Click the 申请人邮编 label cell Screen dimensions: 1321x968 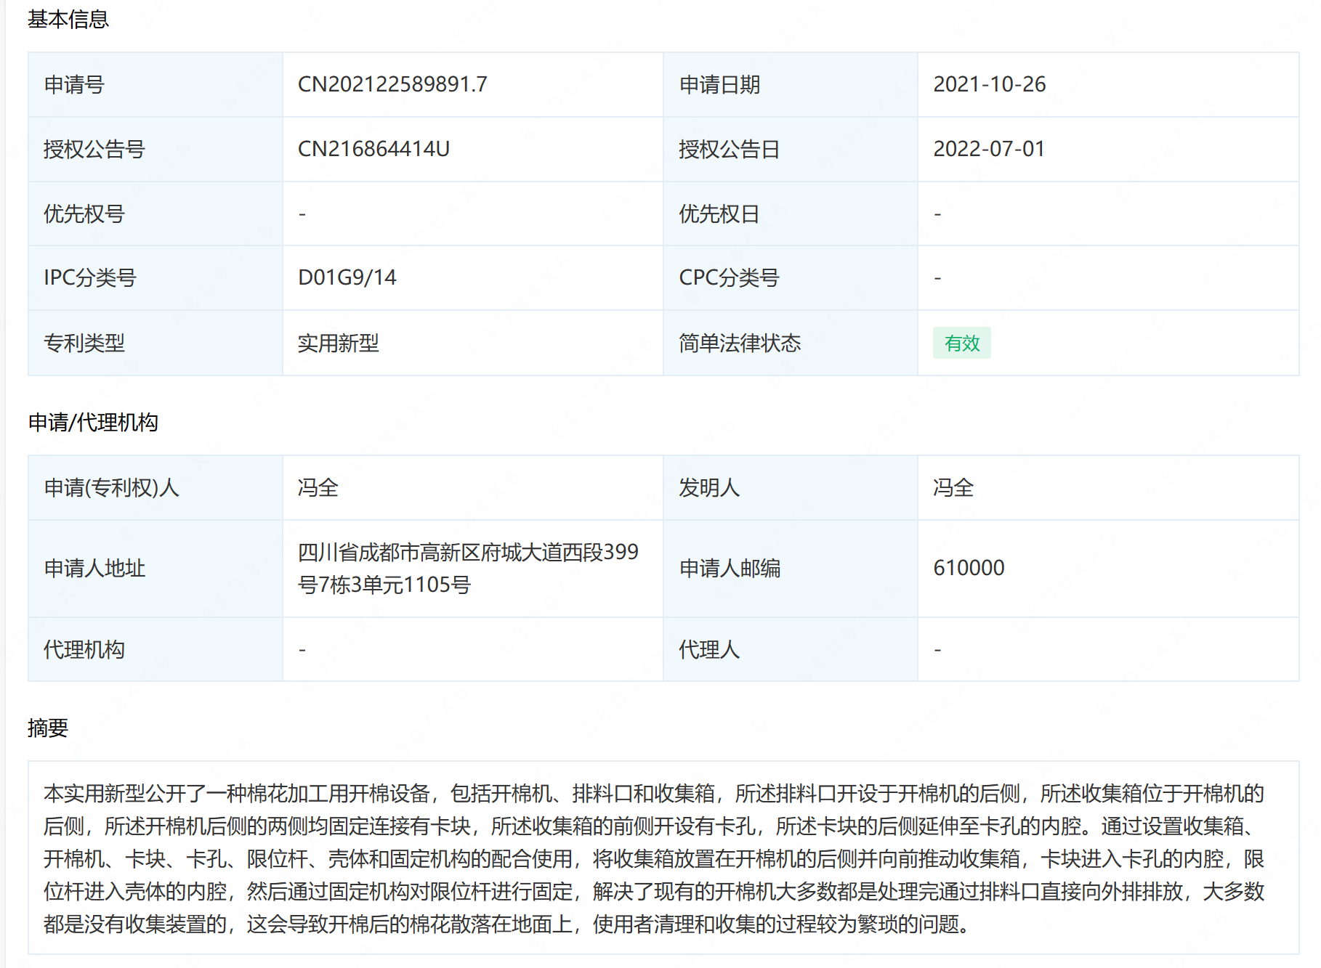[x=791, y=569]
